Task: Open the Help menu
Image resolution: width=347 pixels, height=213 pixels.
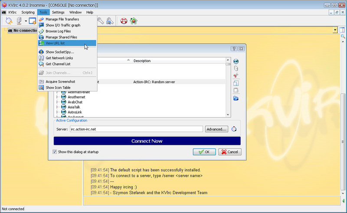Action: (90, 12)
